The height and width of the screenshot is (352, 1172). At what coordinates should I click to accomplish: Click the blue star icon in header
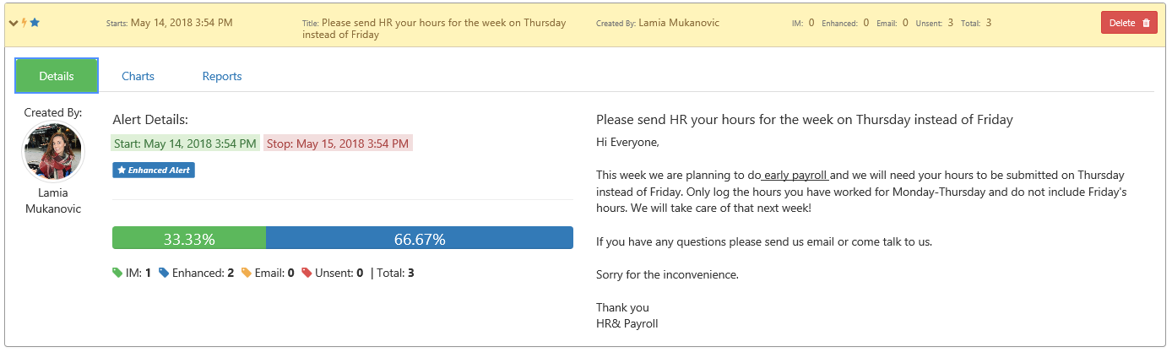pyautogui.click(x=35, y=23)
